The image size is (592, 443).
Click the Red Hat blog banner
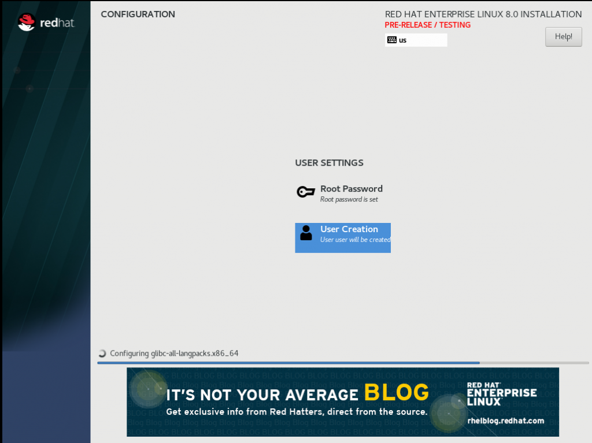pos(343,402)
